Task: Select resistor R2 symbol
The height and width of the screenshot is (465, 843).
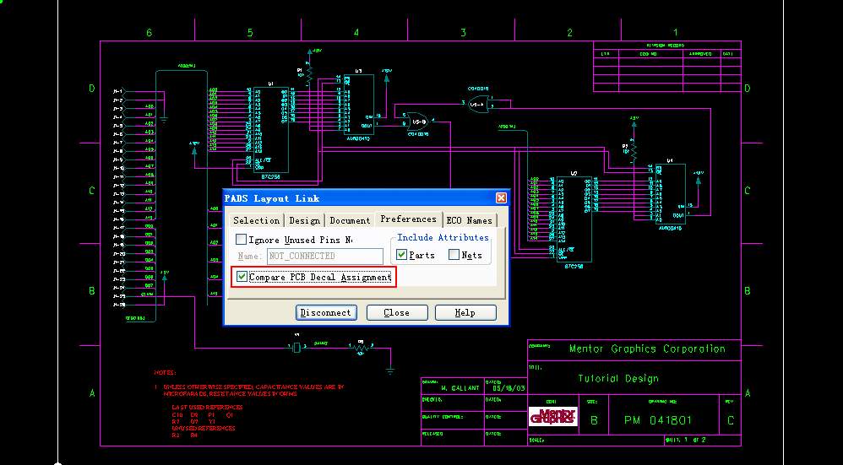Action: (x=634, y=149)
